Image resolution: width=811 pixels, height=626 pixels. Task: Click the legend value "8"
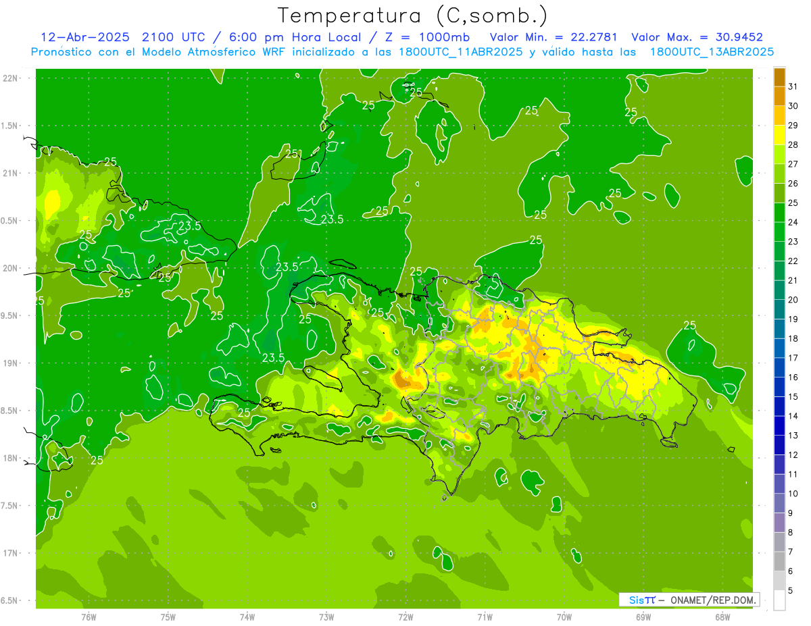[x=791, y=533]
